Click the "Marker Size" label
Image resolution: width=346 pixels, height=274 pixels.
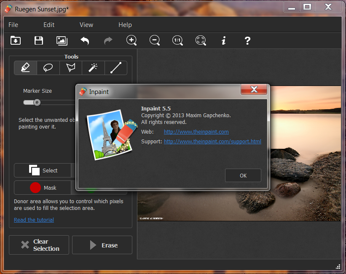[x=38, y=91]
